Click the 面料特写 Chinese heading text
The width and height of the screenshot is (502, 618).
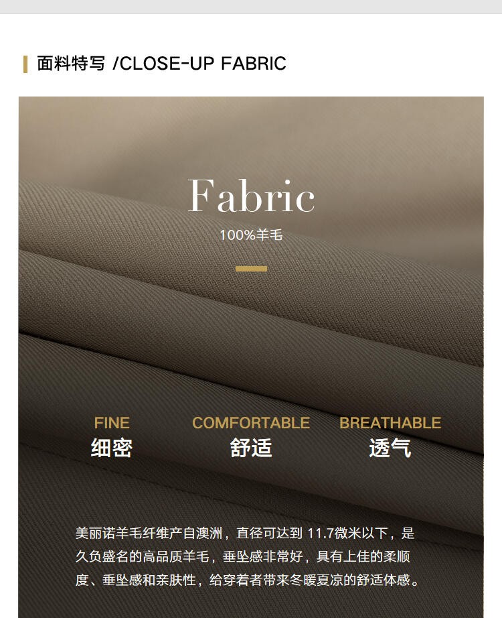click(71, 64)
